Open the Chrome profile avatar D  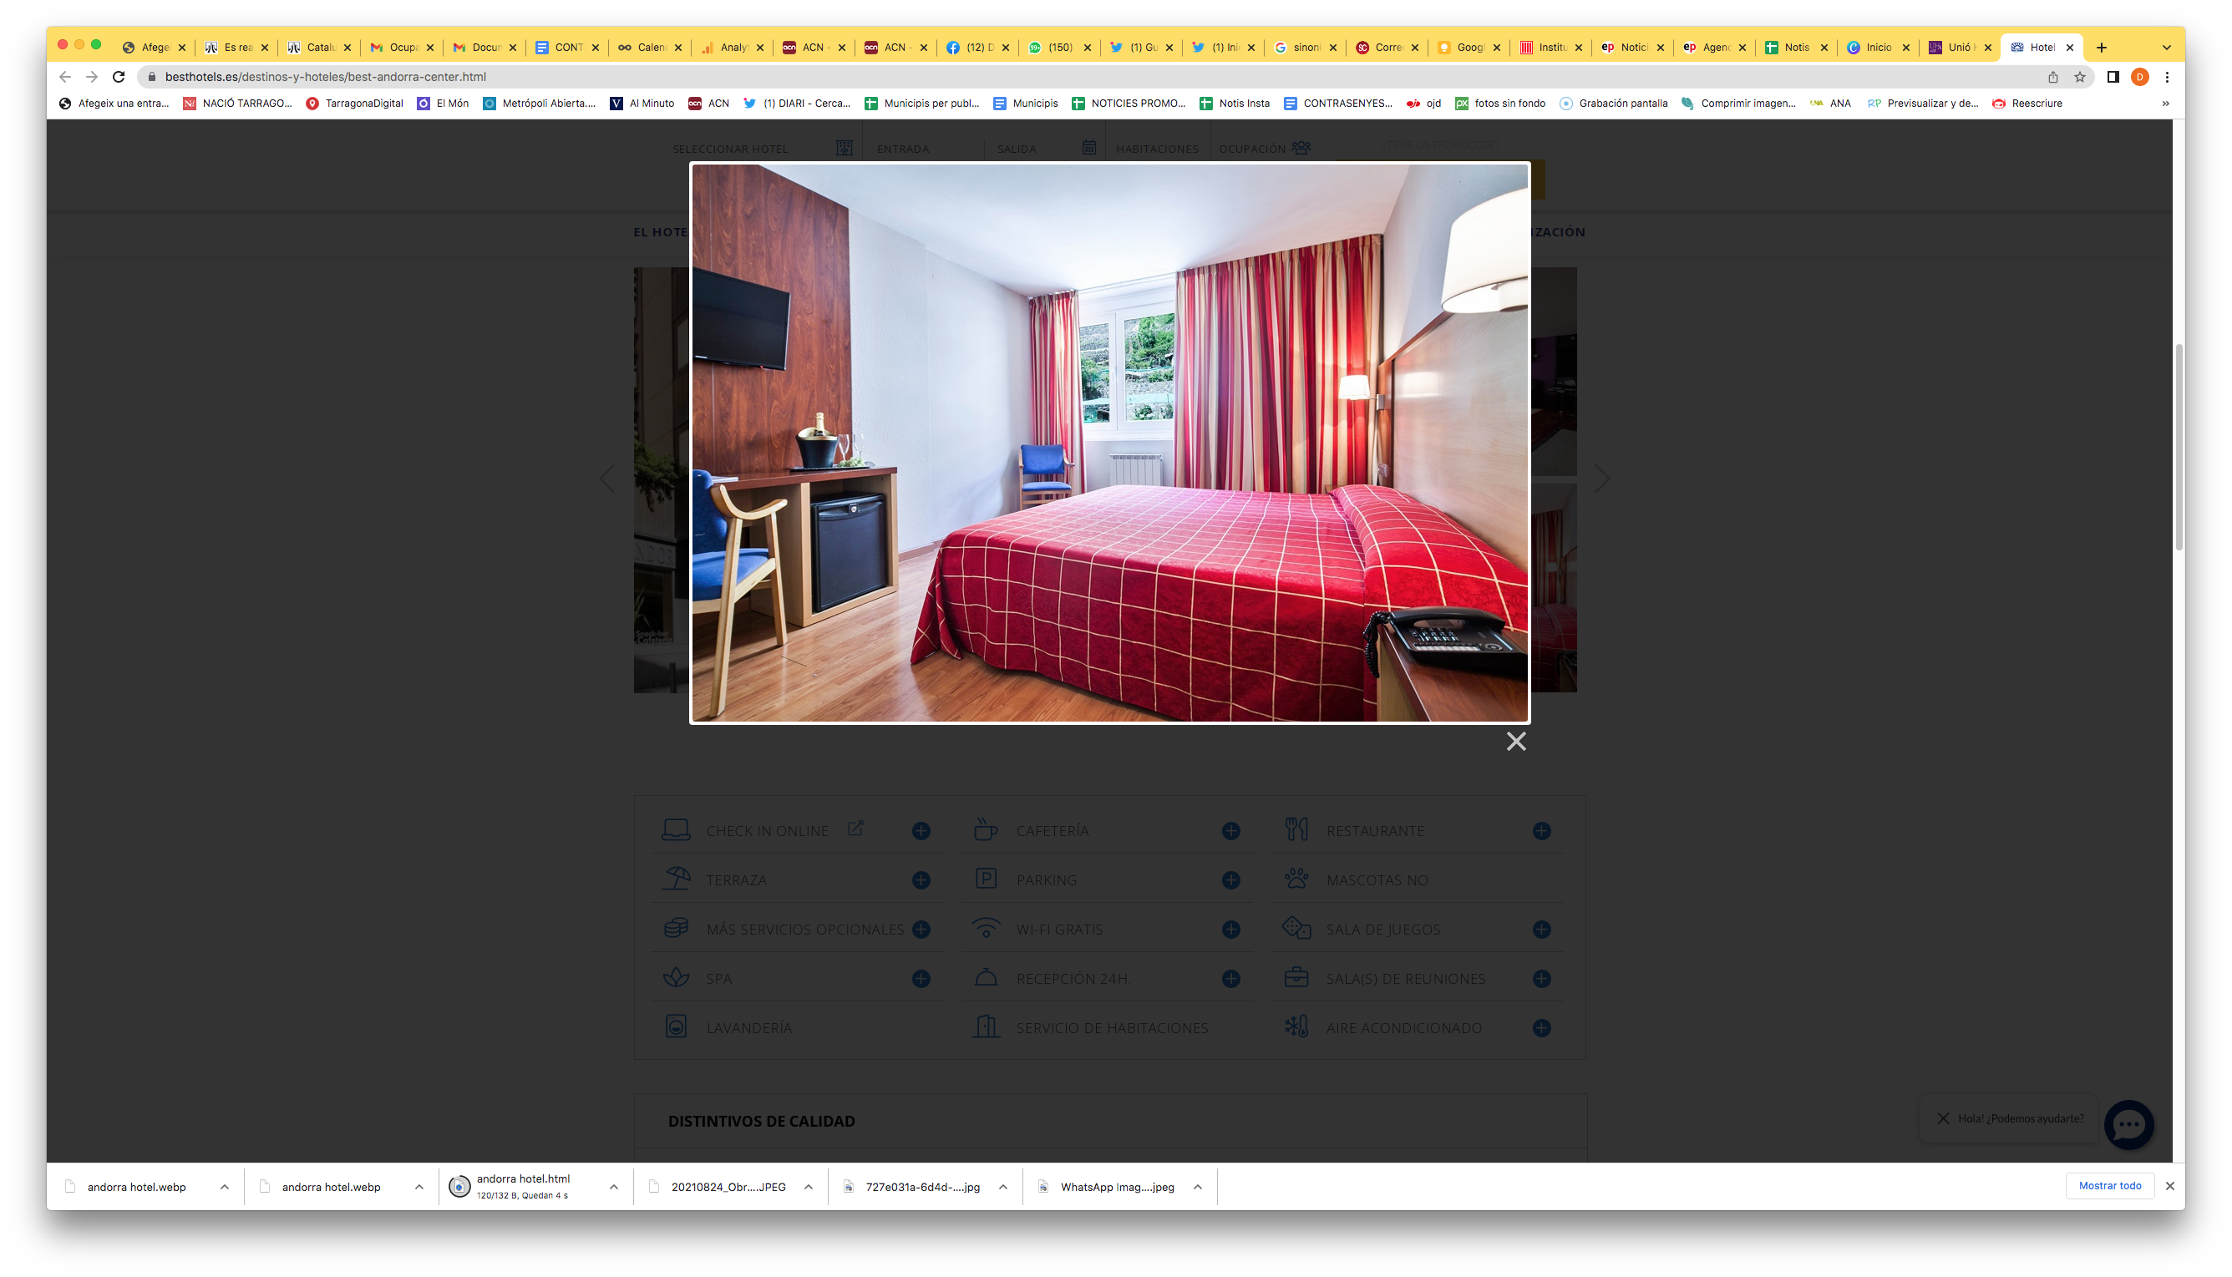[x=2140, y=76]
